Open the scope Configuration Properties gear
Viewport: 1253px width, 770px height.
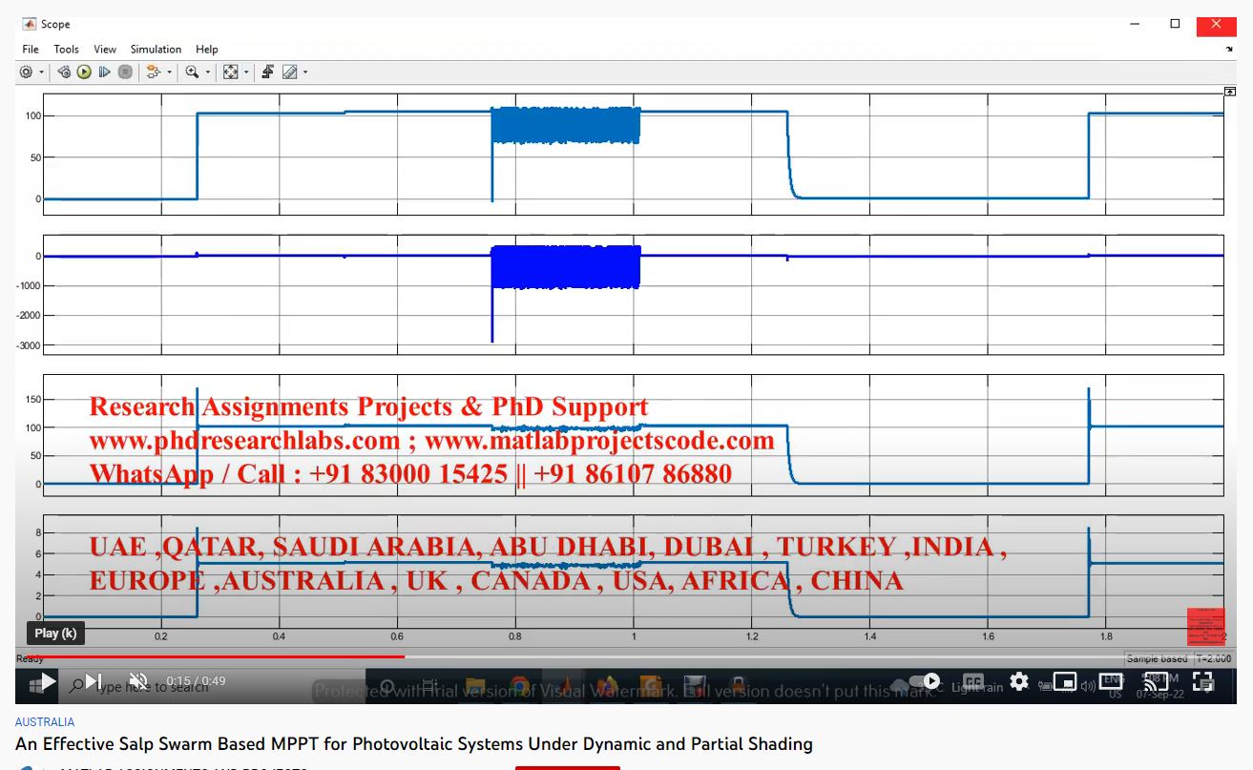[x=26, y=73]
